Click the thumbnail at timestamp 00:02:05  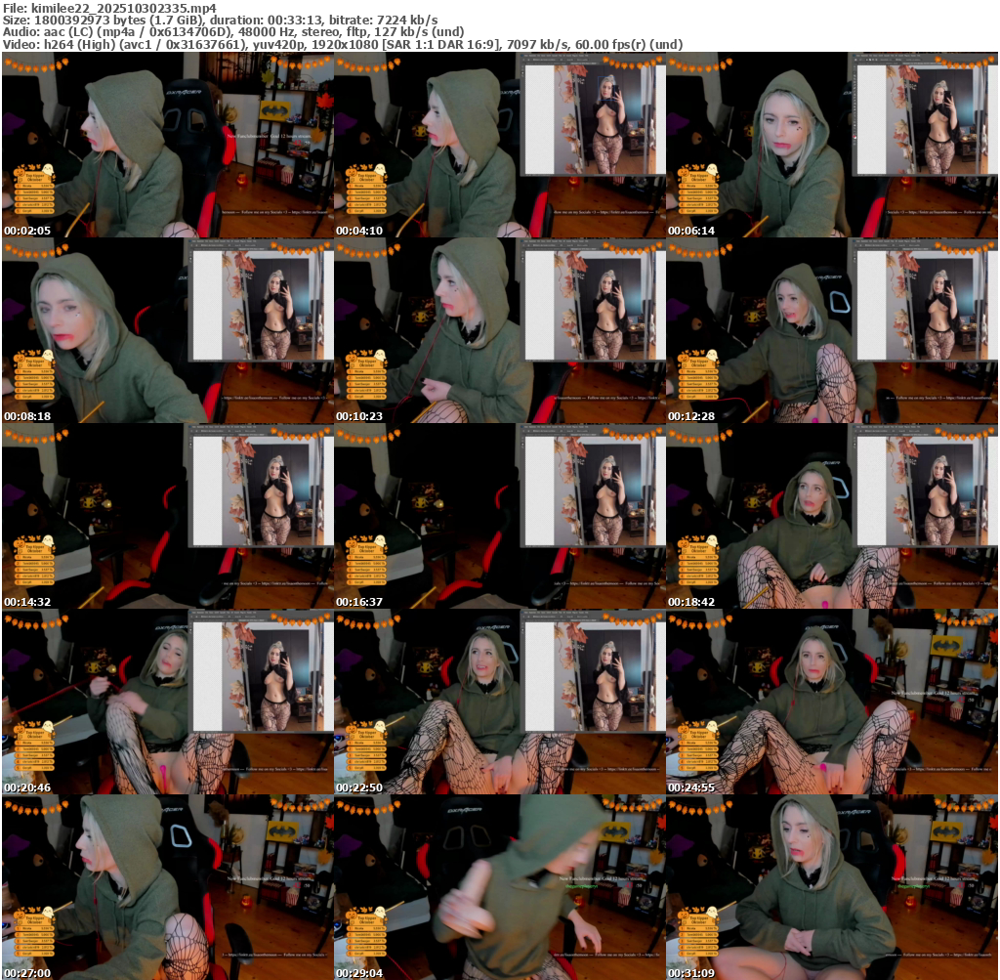pyautogui.click(x=167, y=145)
